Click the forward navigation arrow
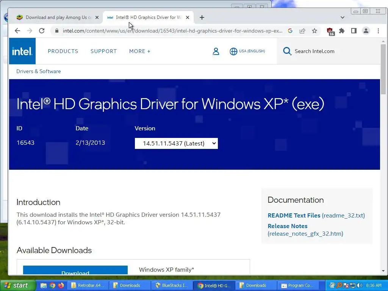Viewport: 388px width, 291px height. pyautogui.click(x=30, y=31)
